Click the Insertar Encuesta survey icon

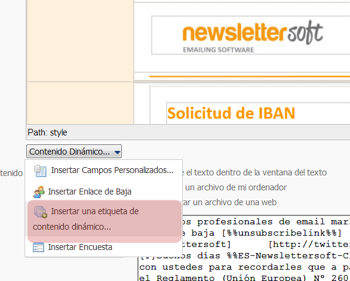38,248
